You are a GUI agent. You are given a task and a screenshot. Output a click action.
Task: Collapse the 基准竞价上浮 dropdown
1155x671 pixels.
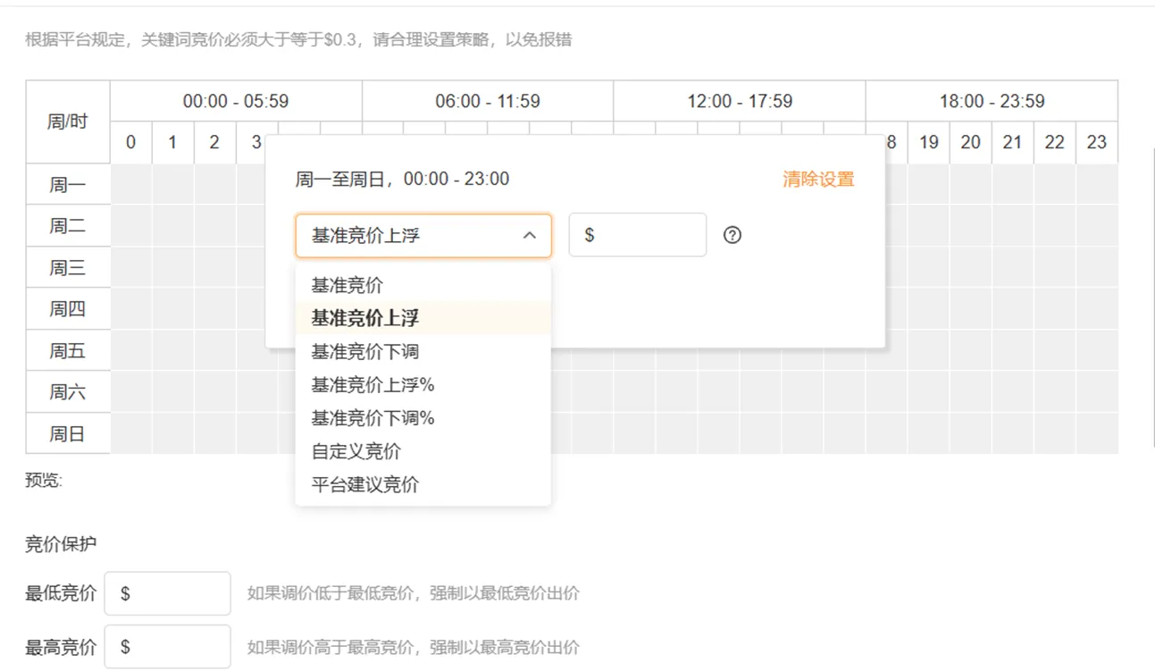coord(530,234)
